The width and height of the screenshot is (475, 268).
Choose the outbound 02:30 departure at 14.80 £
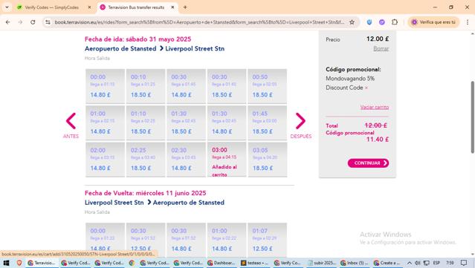pyautogui.click(x=187, y=160)
